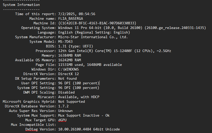The height and width of the screenshot is (133, 212).
Task: Click the Page File usage value
Action: point(90,65)
